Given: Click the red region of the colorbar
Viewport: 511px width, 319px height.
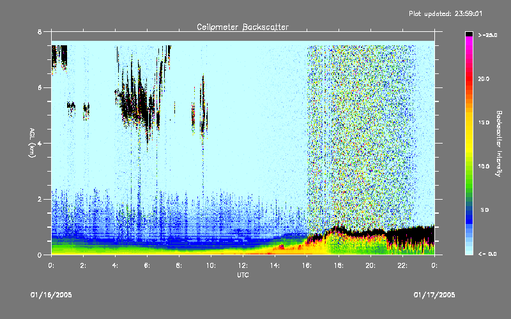Looking at the screenshot, I should [x=469, y=80].
